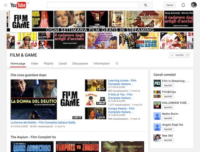
Task: Open Nee 365 channel avatar
Action: (157, 138)
